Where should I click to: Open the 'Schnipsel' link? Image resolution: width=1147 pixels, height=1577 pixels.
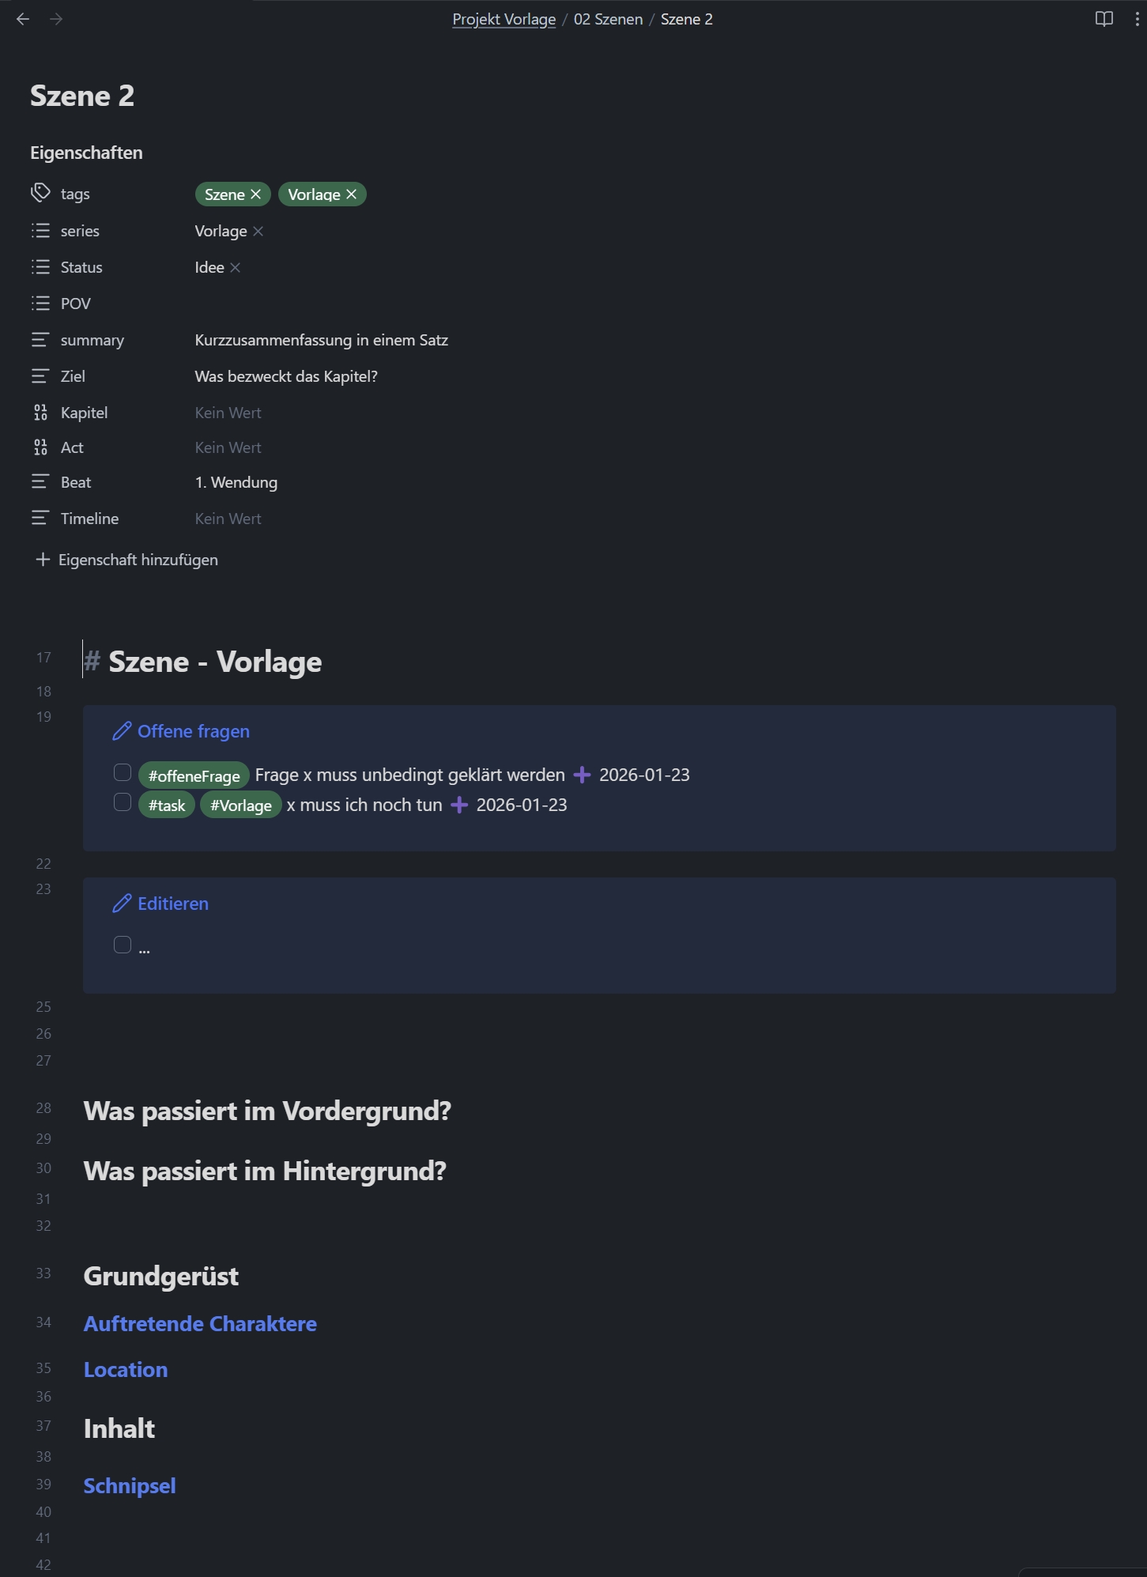click(x=129, y=1485)
